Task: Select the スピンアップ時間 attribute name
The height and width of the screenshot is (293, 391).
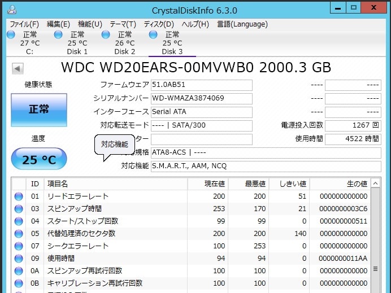Action: coord(75,209)
